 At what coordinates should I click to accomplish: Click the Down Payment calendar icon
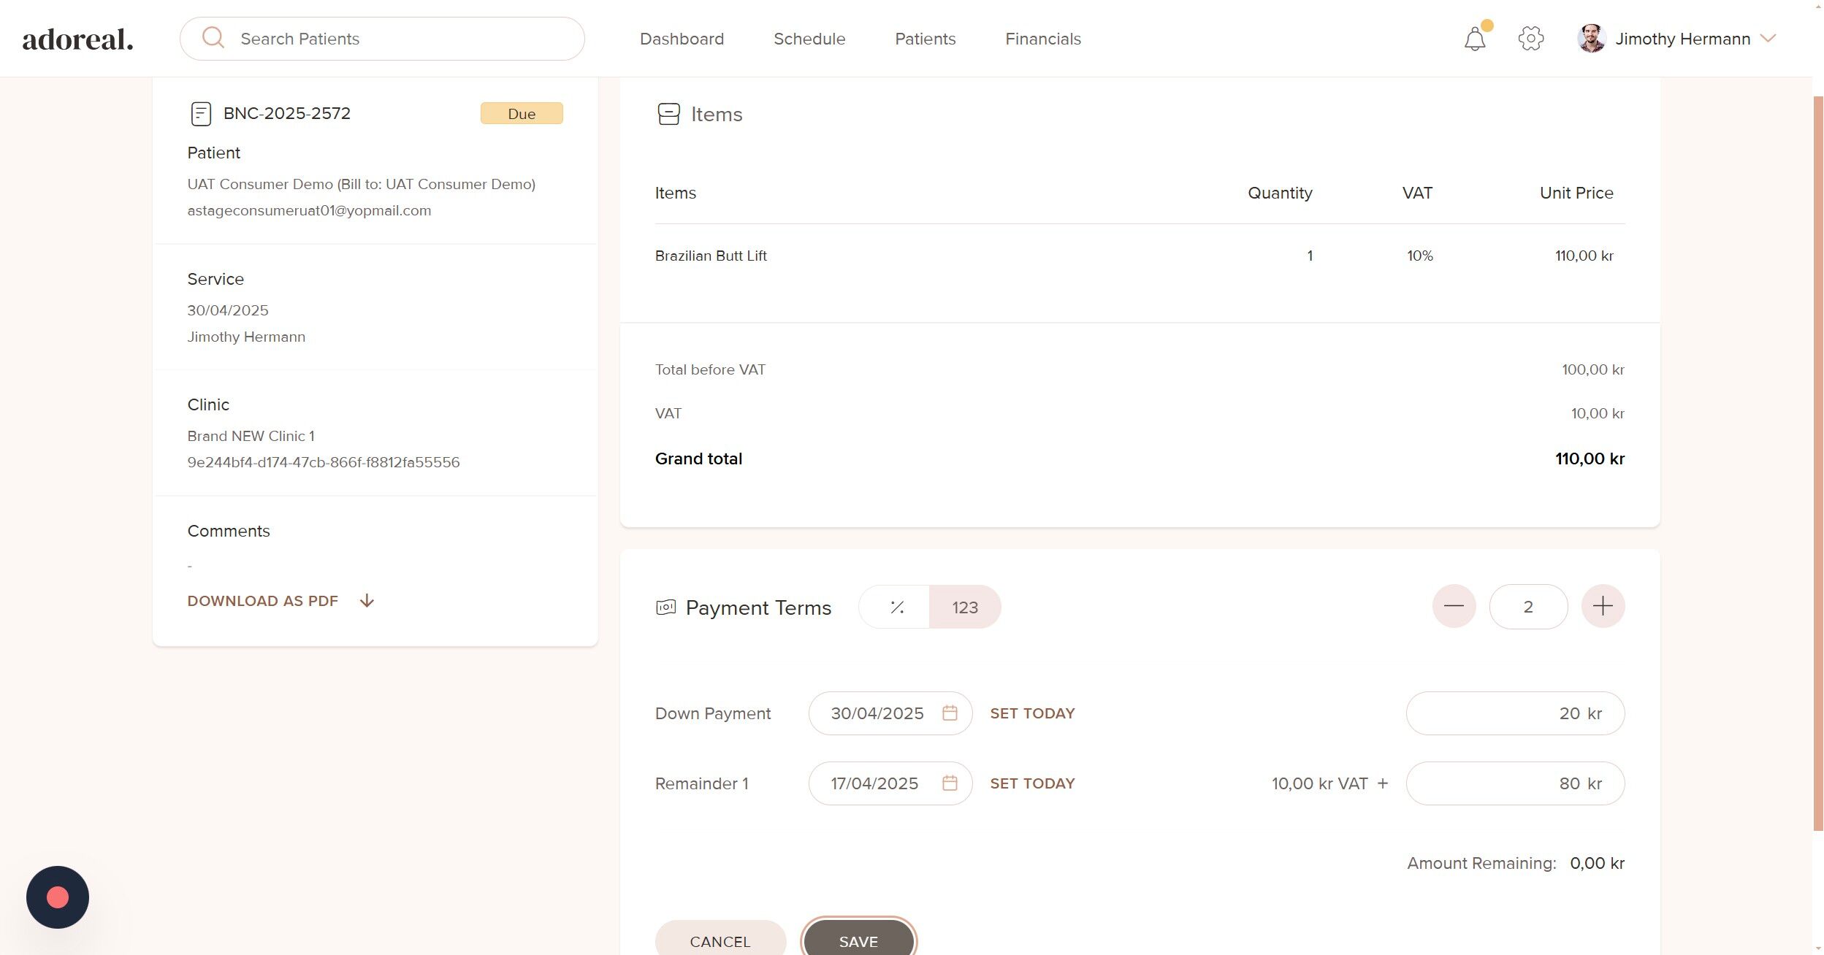(x=949, y=713)
